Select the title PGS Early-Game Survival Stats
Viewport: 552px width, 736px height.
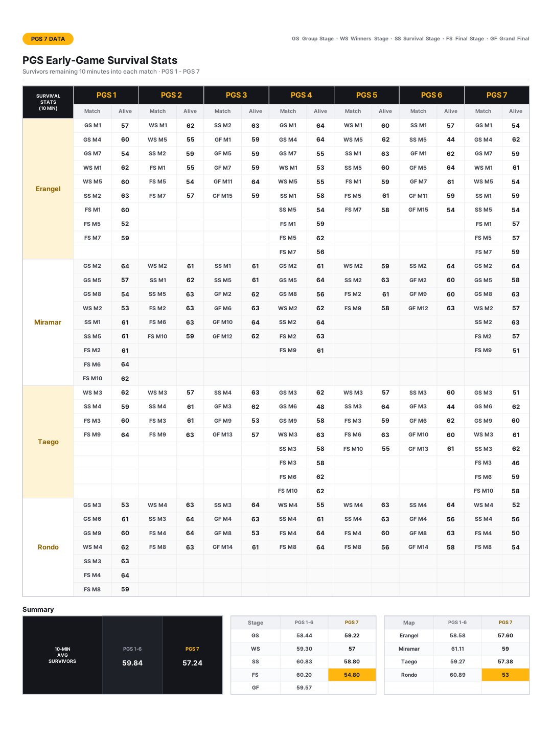100,60
